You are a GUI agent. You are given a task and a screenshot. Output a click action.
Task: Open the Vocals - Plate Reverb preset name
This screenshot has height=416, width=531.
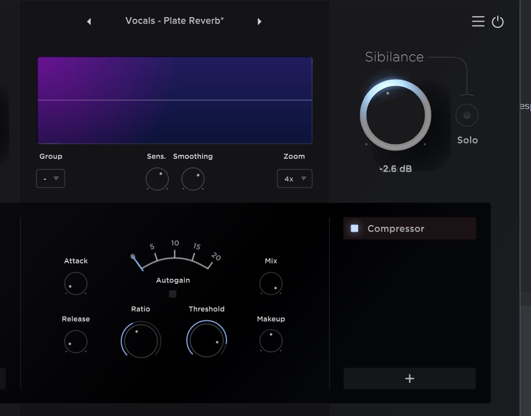coord(174,21)
